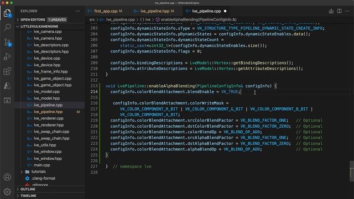This screenshot has width=354, height=199.
Task: Open lve_camera.hpp in explorer
Action: pyautogui.click(x=48, y=38)
